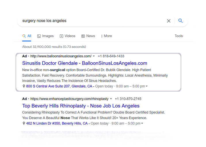206x147 pixels.
Task: Expand opening hours for Beverly Hills listing
Action: pos(142,124)
